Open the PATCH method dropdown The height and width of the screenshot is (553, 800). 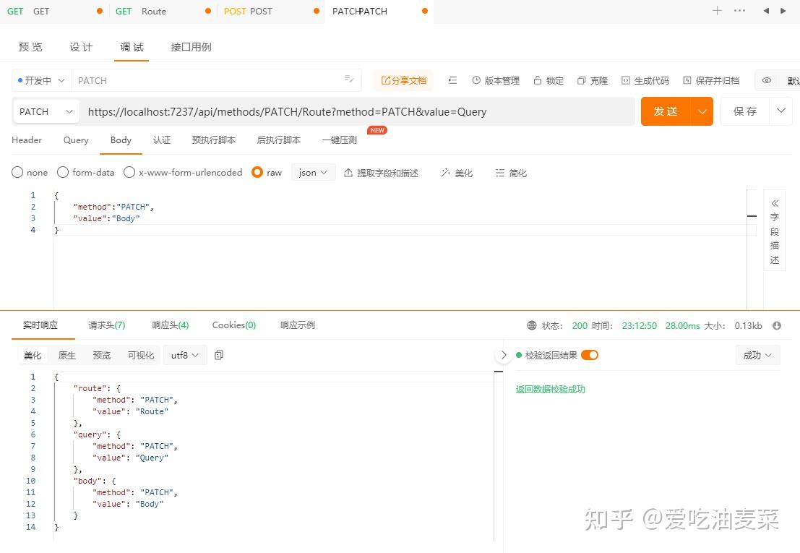(x=45, y=111)
